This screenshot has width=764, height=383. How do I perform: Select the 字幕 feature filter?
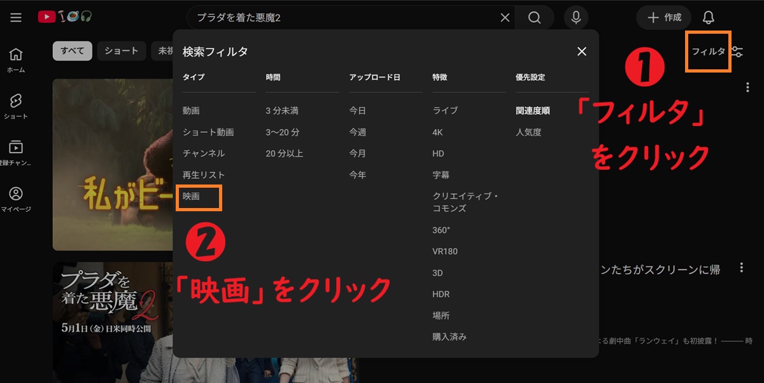(441, 175)
